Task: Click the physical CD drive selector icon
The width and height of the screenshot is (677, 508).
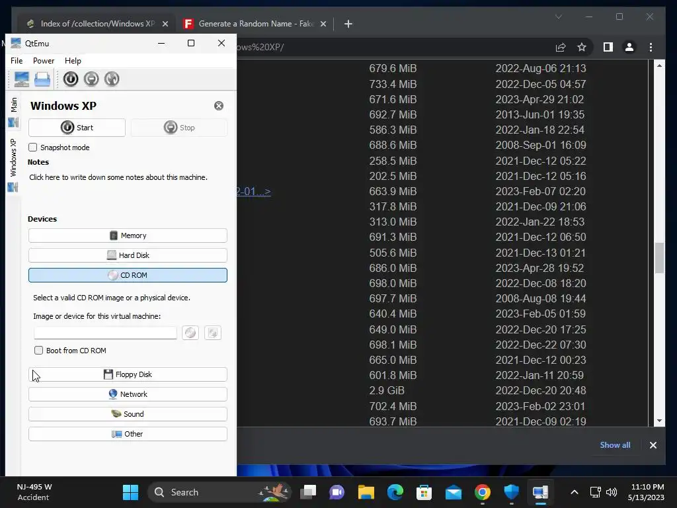Action: pos(213,333)
